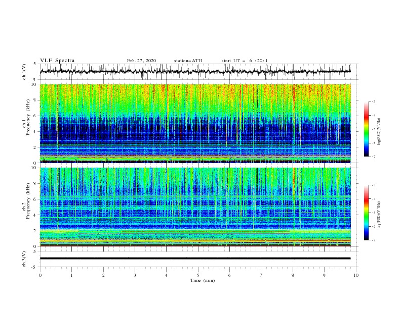Select the date text "Feb. 27, 2020"
The width and height of the screenshot is (401, 309).
tap(141, 61)
